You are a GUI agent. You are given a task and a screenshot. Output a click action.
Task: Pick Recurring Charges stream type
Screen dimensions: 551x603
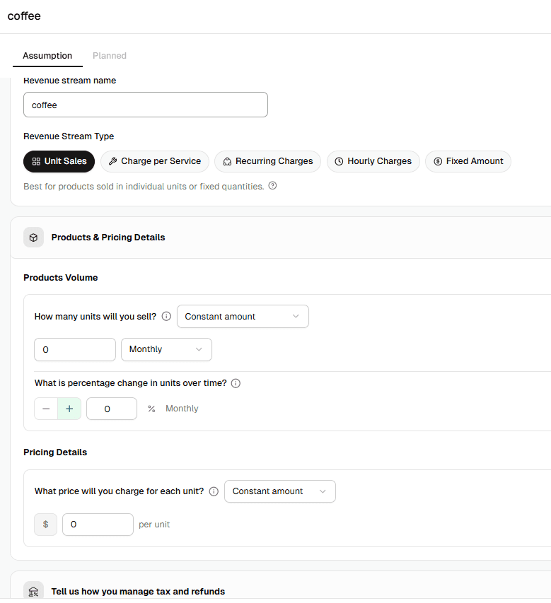(x=268, y=161)
